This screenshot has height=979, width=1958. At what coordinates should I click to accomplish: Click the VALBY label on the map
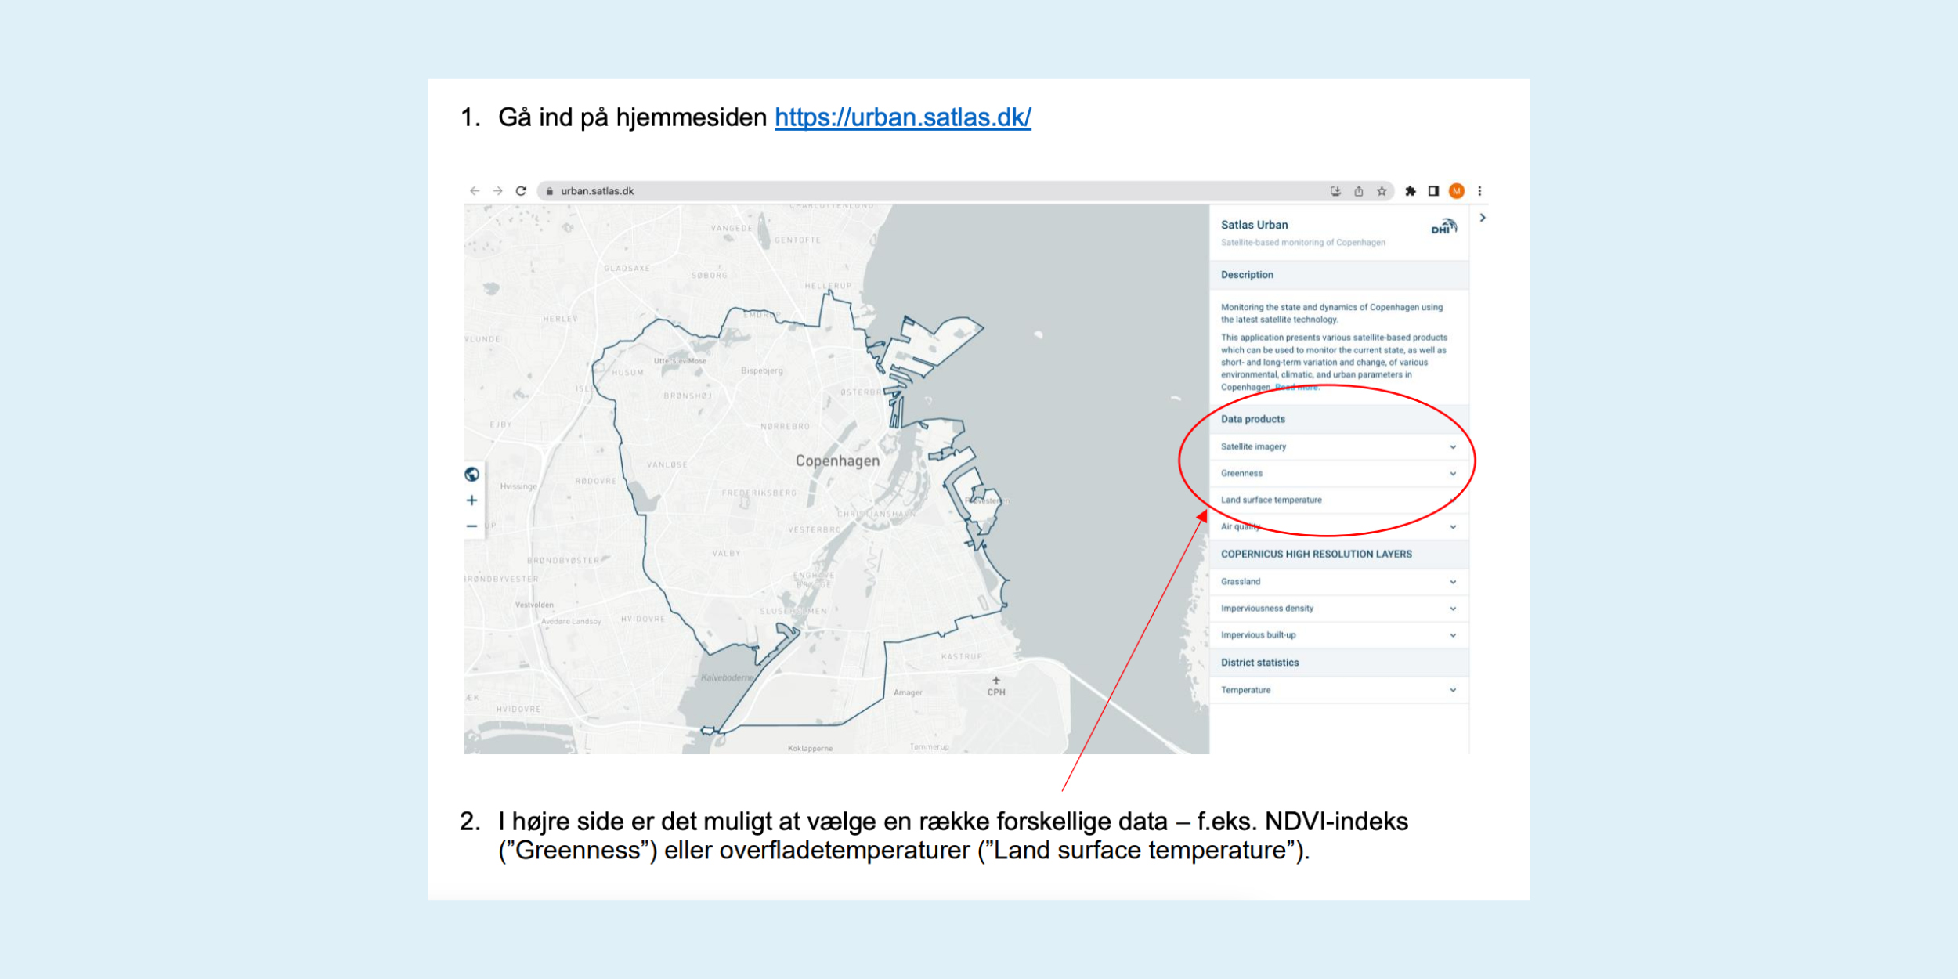(x=726, y=554)
